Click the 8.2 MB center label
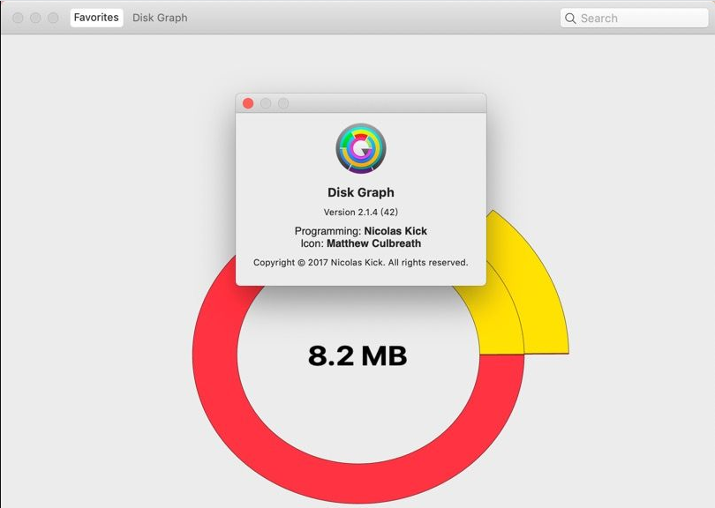The image size is (715, 508). pos(357,355)
